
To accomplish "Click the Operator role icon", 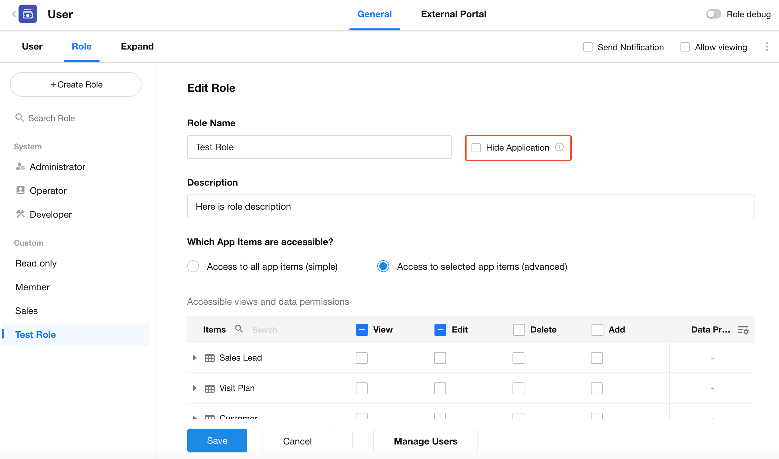I will (x=20, y=190).
